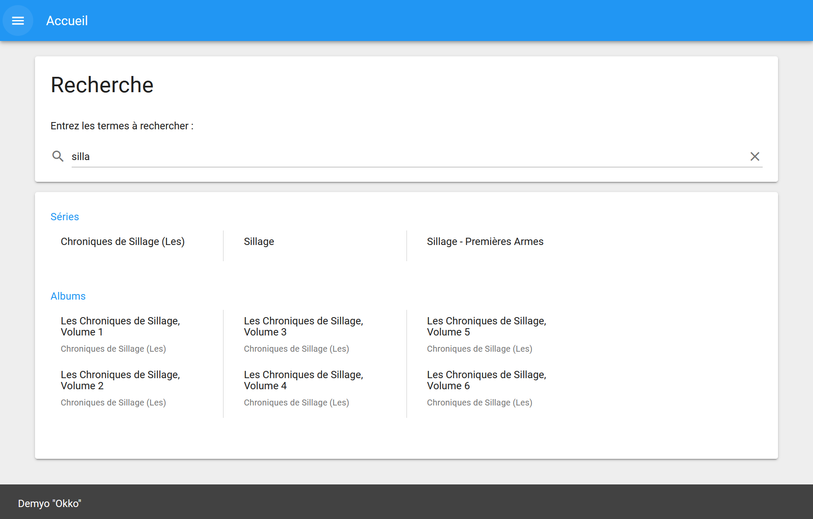Screen dimensions: 813x519
Task: Click the 'Albums' section heading
Action: (68, 296)
